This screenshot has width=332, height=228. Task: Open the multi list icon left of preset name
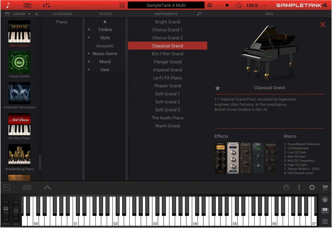tap(122, 5)
